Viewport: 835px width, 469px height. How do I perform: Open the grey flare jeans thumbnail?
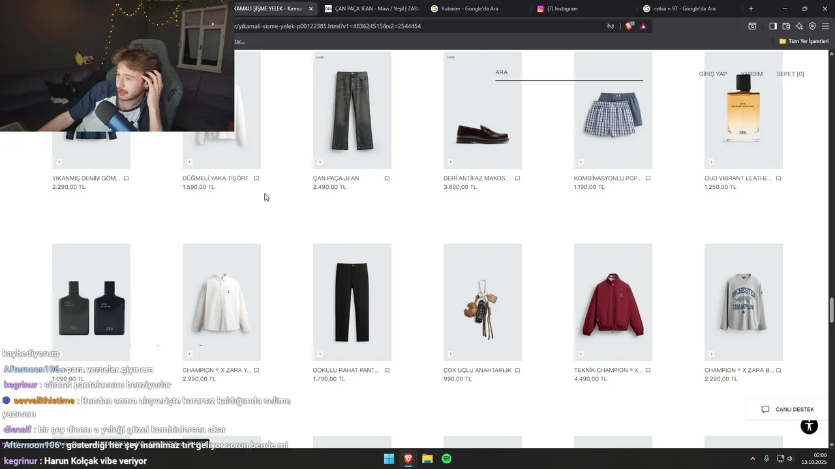(x=352, y=110)
